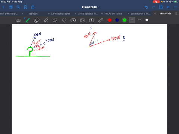Switch to the Numerade tab
The width and height of the screenshot is (179, 134).
pyautogui.click(x=166, y=13)
